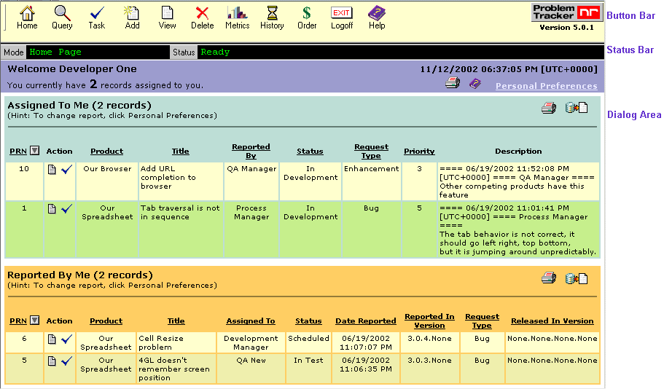Sort by Date Reported column header

[365, 321]
